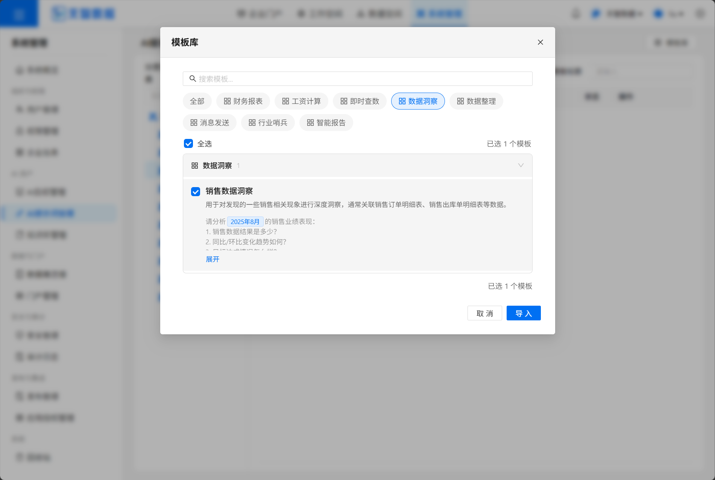Click 已选 1 个模板 above the 导入 button
Image resolution: width=715 pixels, height=480 pixels.
510,286
